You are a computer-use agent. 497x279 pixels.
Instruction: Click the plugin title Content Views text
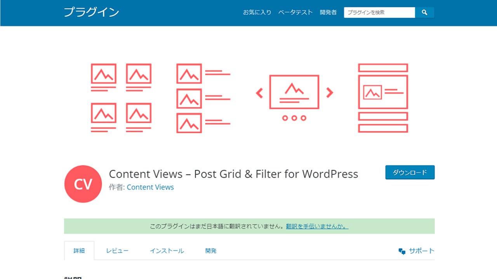[x=233, y=174]
